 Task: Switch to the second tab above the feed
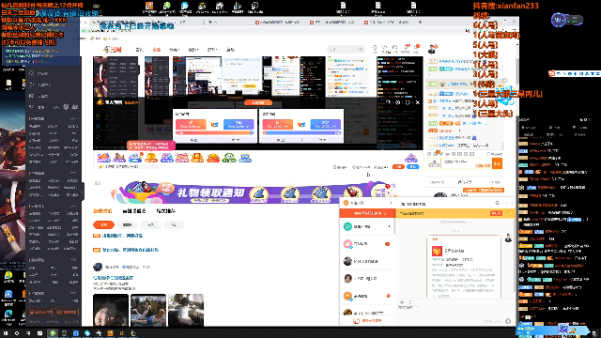pos(134,211)
